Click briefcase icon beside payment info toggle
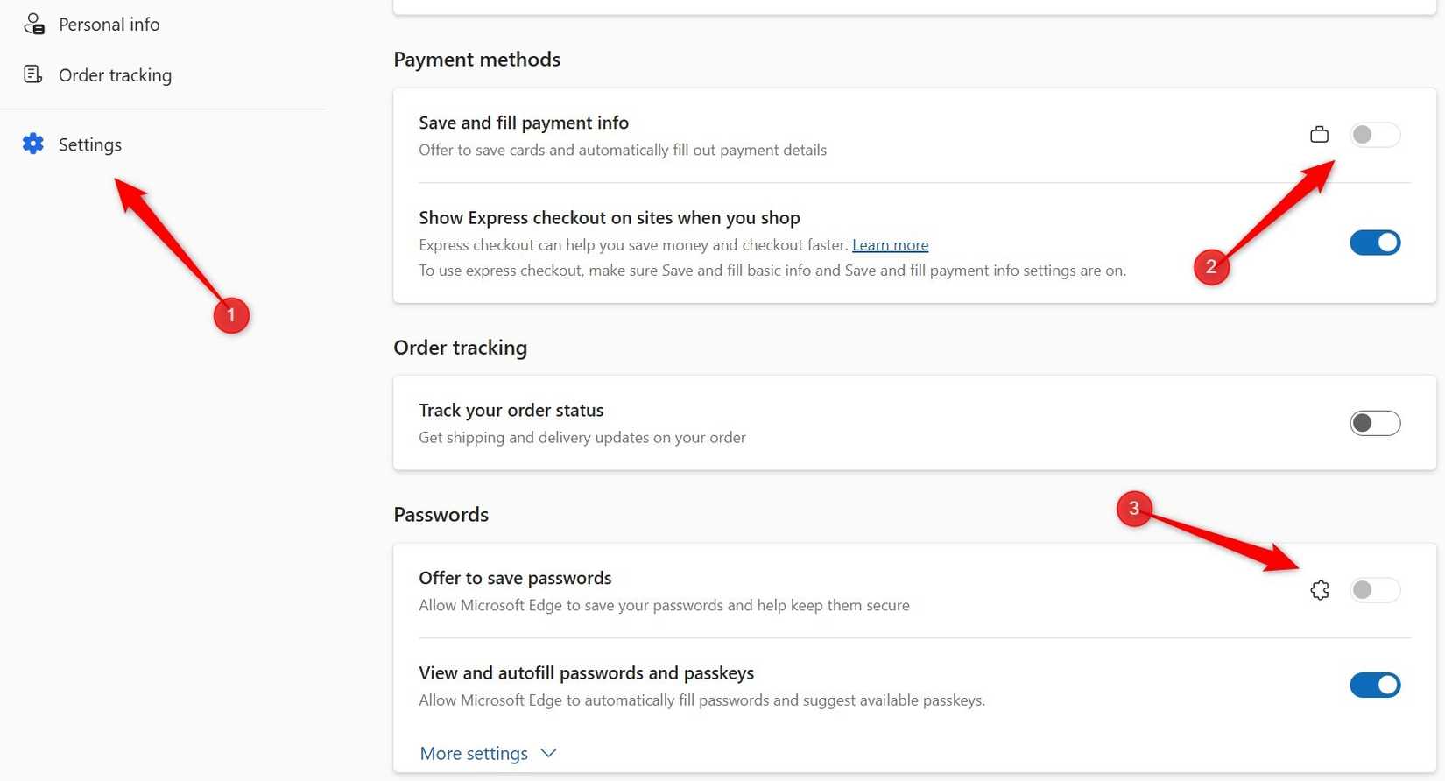The width and height of the screenshot is (1445, 781). 1319,135
